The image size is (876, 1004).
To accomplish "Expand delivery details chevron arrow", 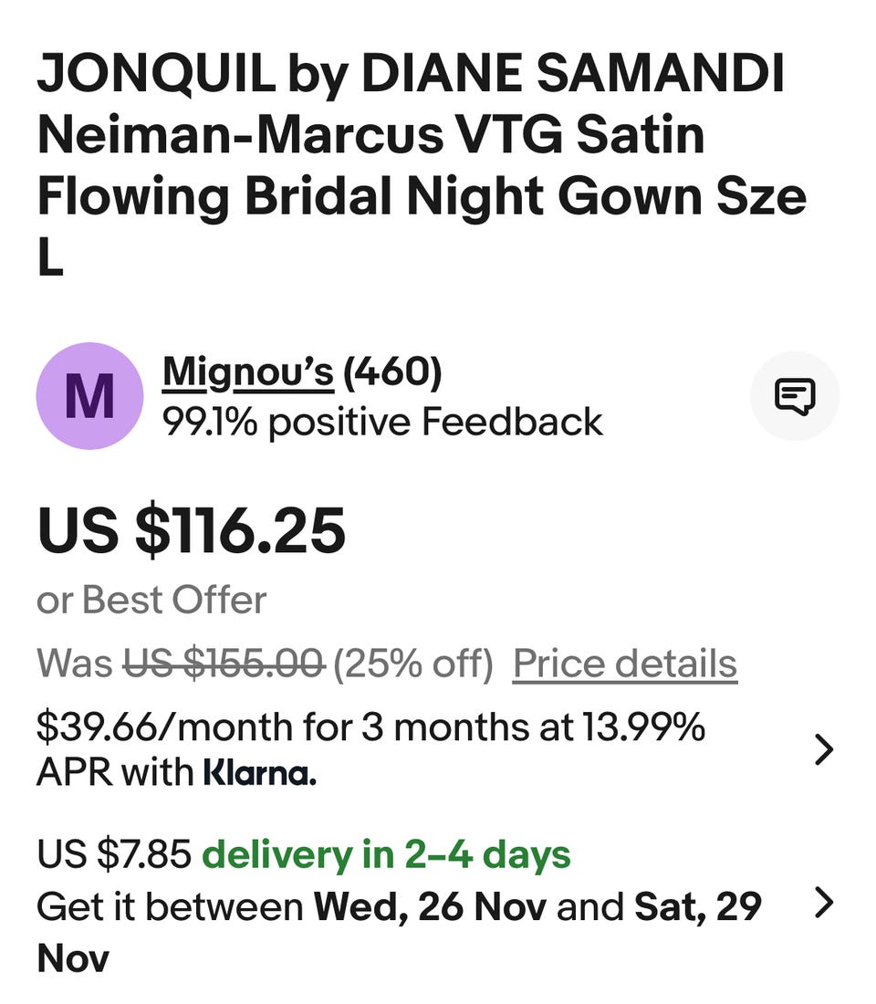I will 823,904.
